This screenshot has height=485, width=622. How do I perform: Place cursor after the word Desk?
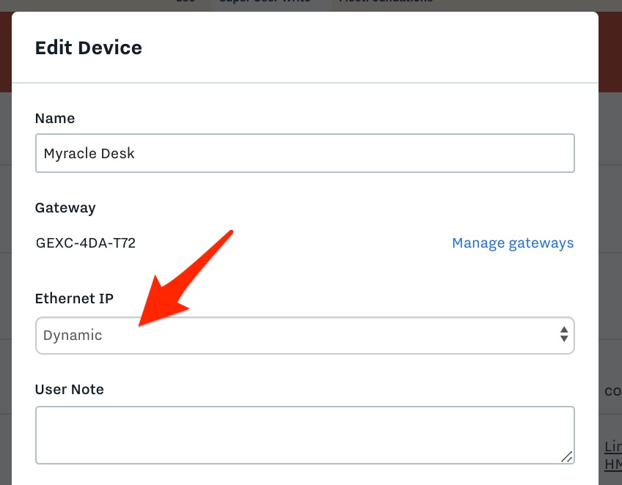(x=136, y=153)
